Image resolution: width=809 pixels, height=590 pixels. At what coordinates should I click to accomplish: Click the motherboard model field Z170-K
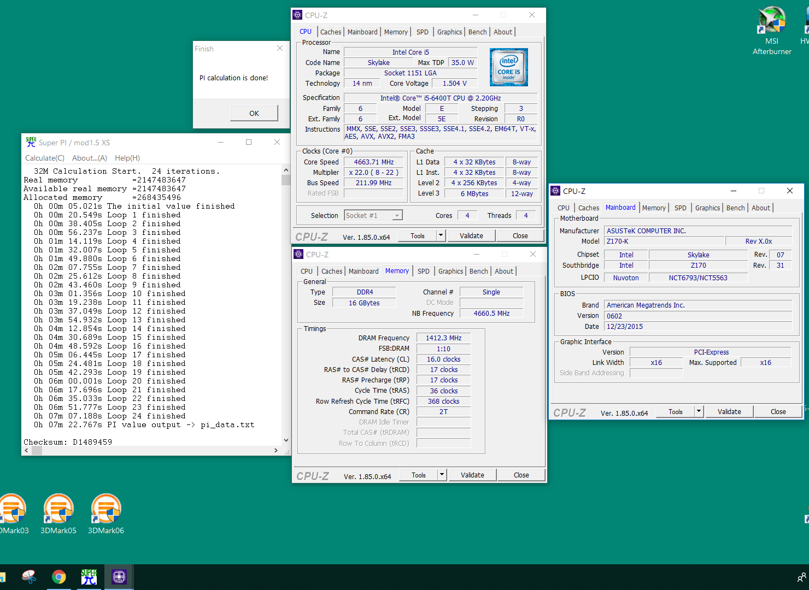point(664,241)
